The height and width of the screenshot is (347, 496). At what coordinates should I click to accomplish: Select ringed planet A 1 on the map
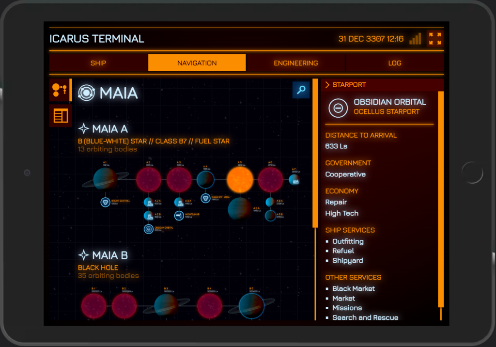(105, 179)
